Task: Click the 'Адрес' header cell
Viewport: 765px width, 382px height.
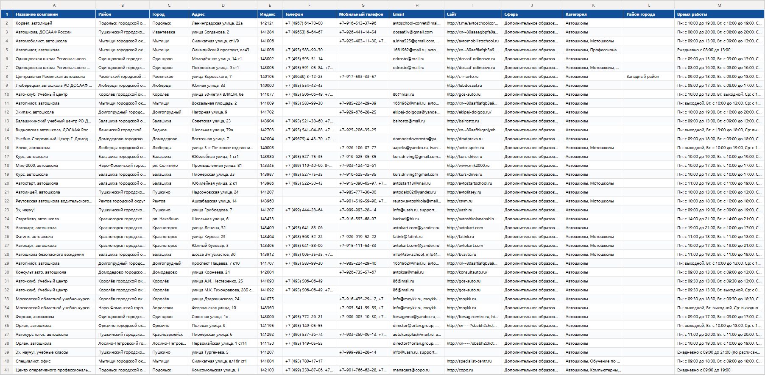Action: tap(223, 14)
